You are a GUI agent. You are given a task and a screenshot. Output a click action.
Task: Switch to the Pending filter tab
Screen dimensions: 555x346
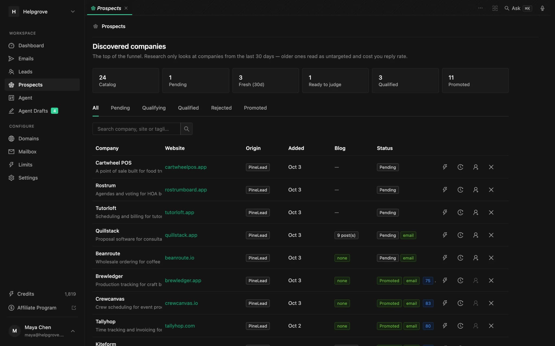pyautogui.click(x=120, y=108)
